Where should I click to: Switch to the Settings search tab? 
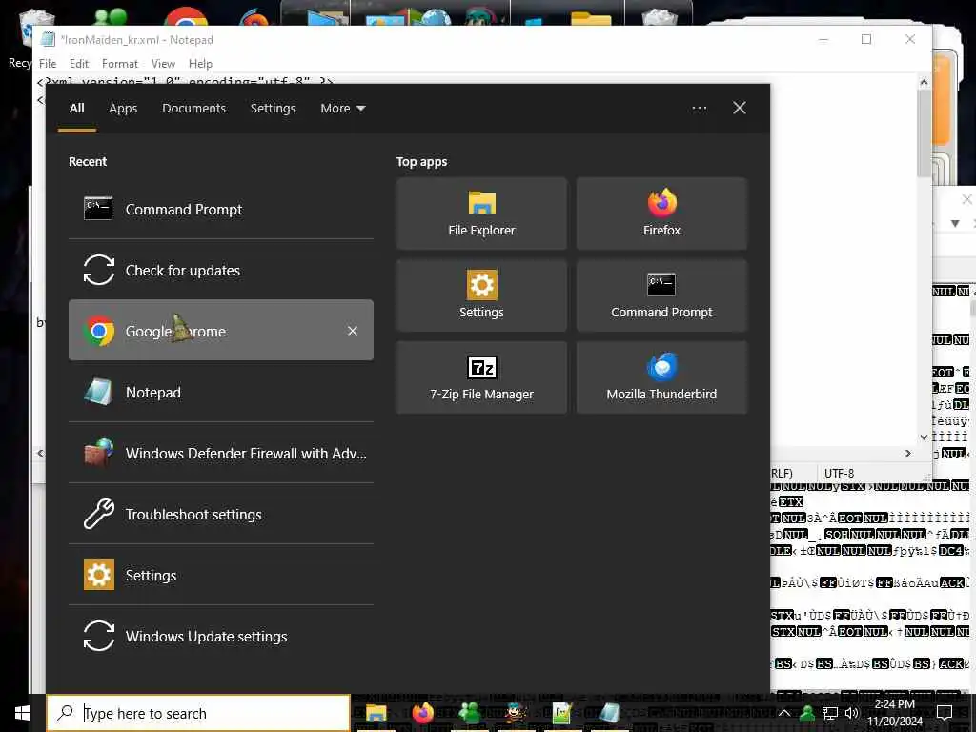tap(274, 109)
